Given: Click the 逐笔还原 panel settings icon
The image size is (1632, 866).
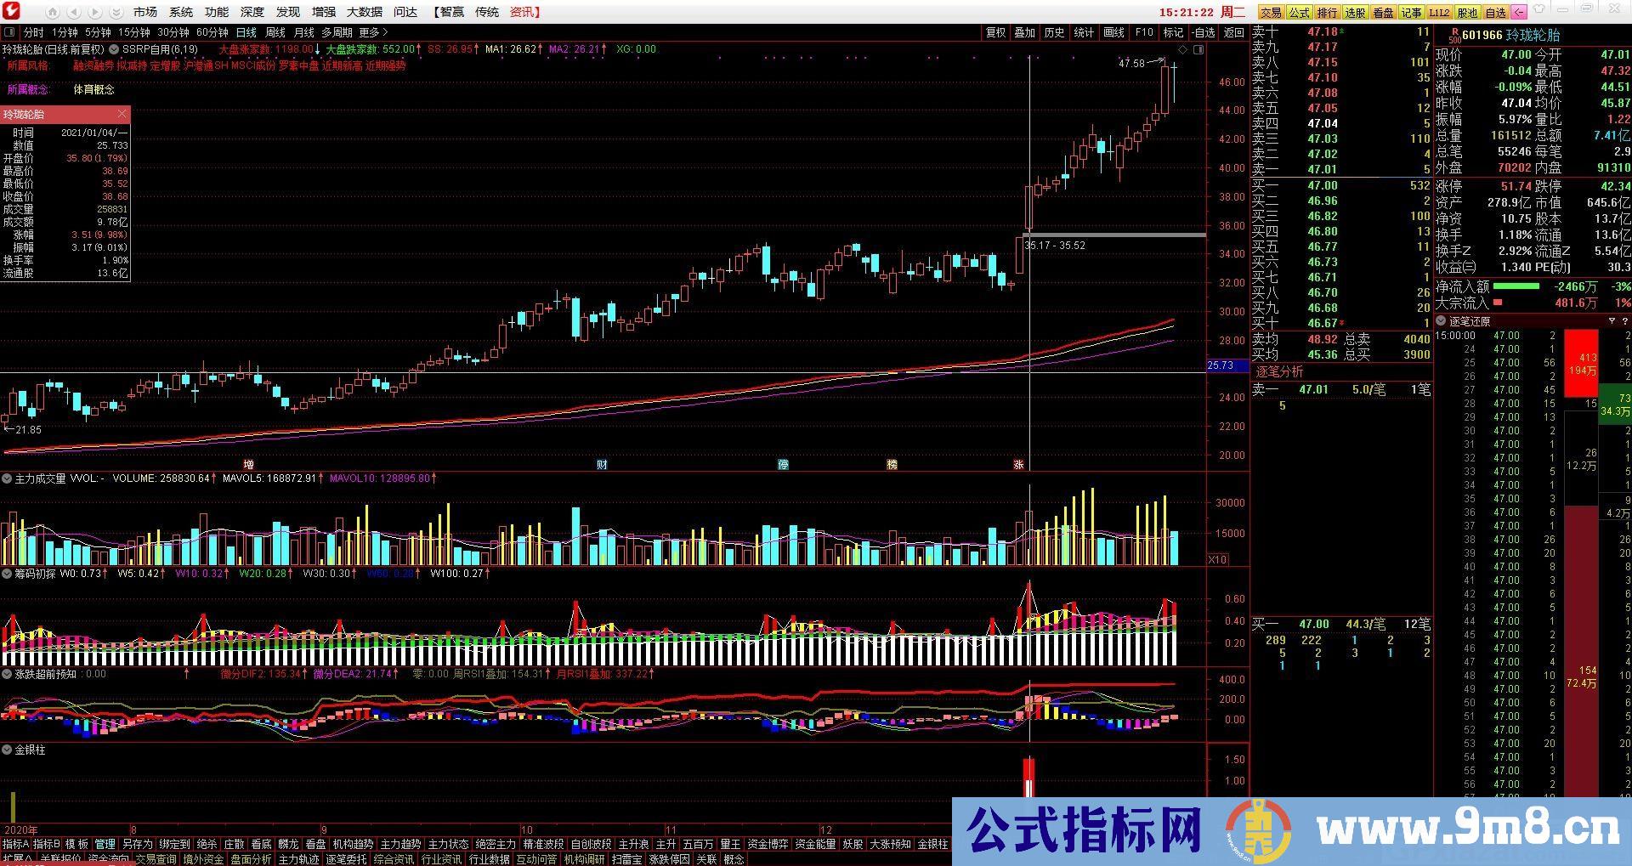Looking at the screenshot, I should pyautogui.click(x=1624, y=321).
